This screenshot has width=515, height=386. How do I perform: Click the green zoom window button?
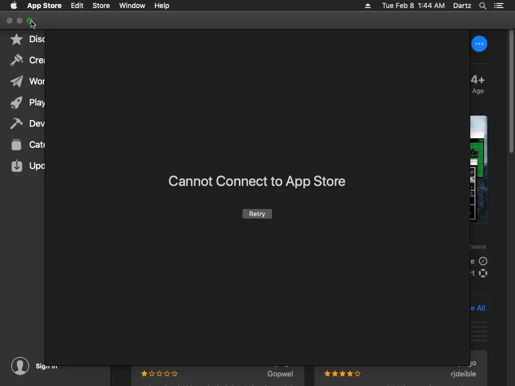coord(30,21)
